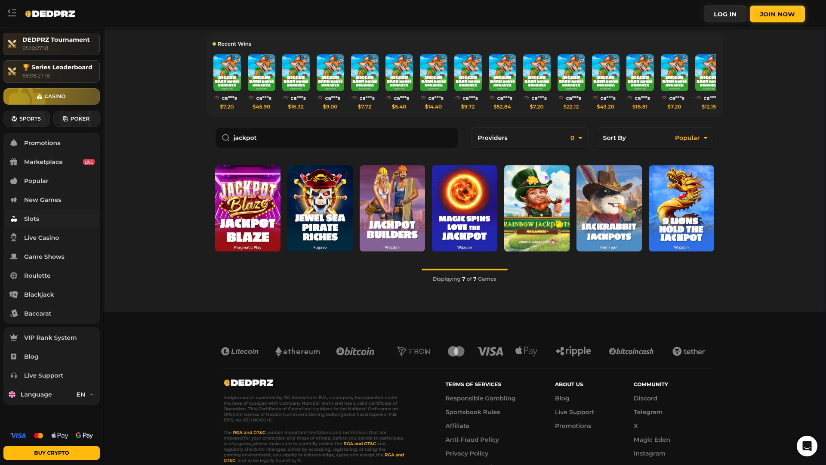Open the Jackpot Blaze game thumbnail

tap(247, 208)
